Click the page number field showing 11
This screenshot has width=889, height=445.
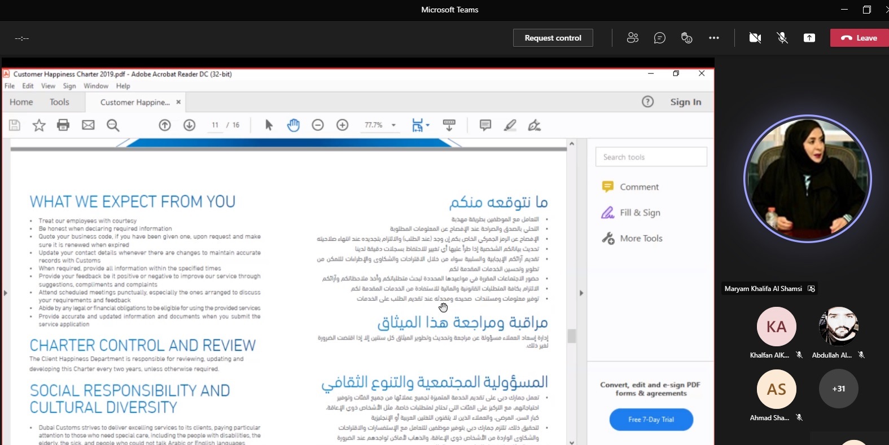215,125
